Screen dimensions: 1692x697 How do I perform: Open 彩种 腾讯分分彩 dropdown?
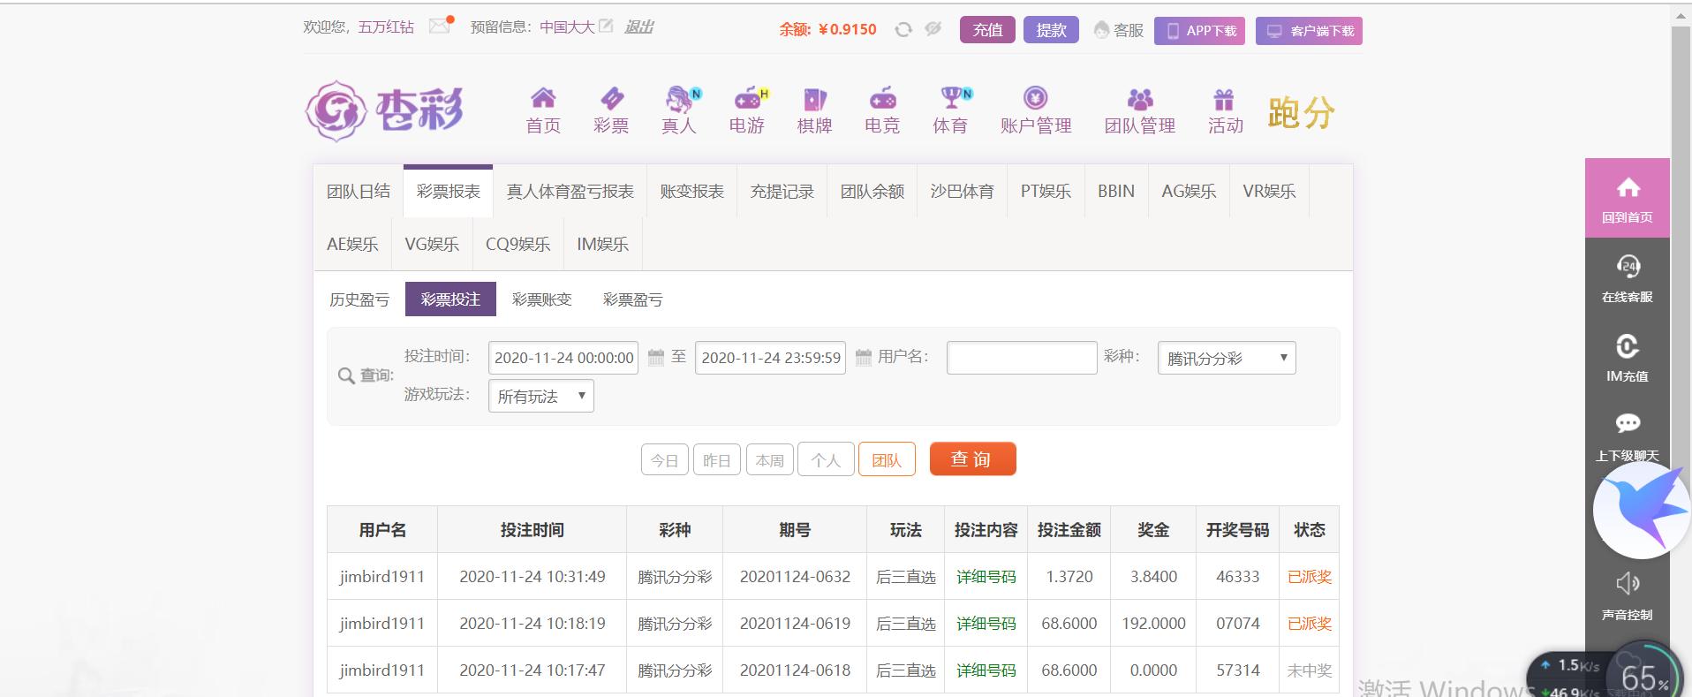1227,358
